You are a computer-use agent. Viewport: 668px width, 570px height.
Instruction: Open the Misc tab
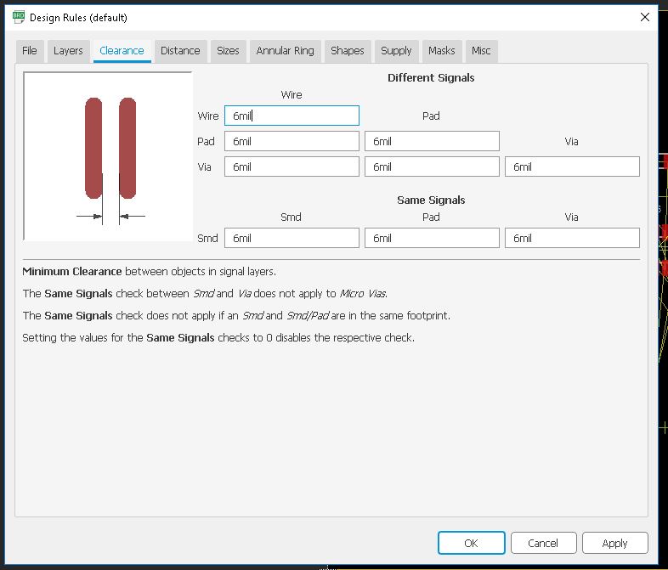click(x=481, y=51)
